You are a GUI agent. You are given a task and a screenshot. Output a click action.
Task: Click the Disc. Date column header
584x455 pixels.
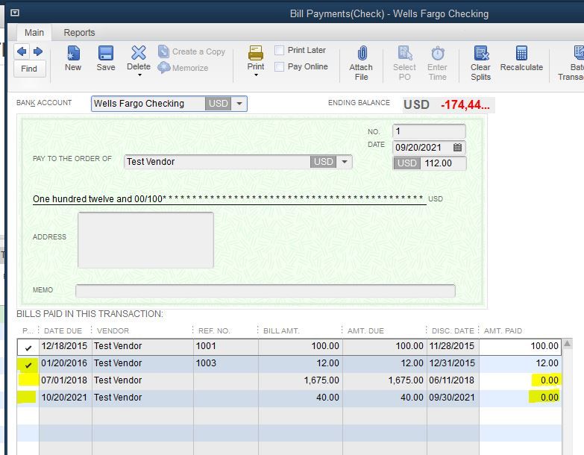point(453,330)
